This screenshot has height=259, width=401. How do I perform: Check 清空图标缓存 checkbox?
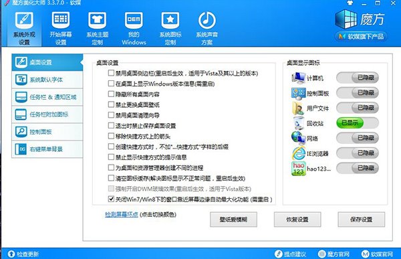click(111, 178)
